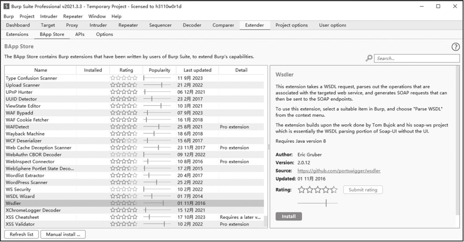This screenshot has height=242, width=464.
Task: Sort by the Detail column header
Action: [241, 70]
